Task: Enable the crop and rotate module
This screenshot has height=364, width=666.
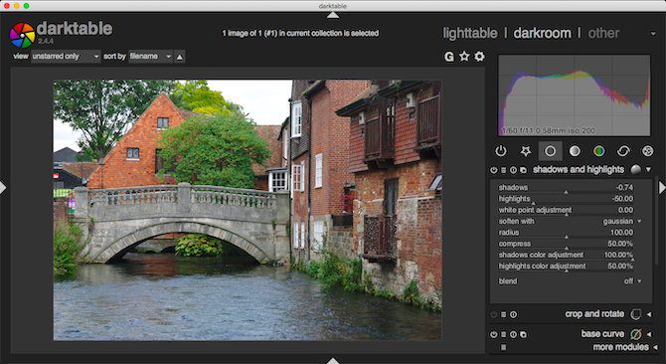Action: (x=494, y=314)
